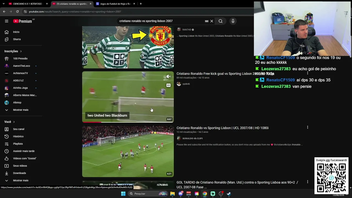Open Cristiano Ronaldo vs Sporting Lisbon UCL title

[222, 128]
